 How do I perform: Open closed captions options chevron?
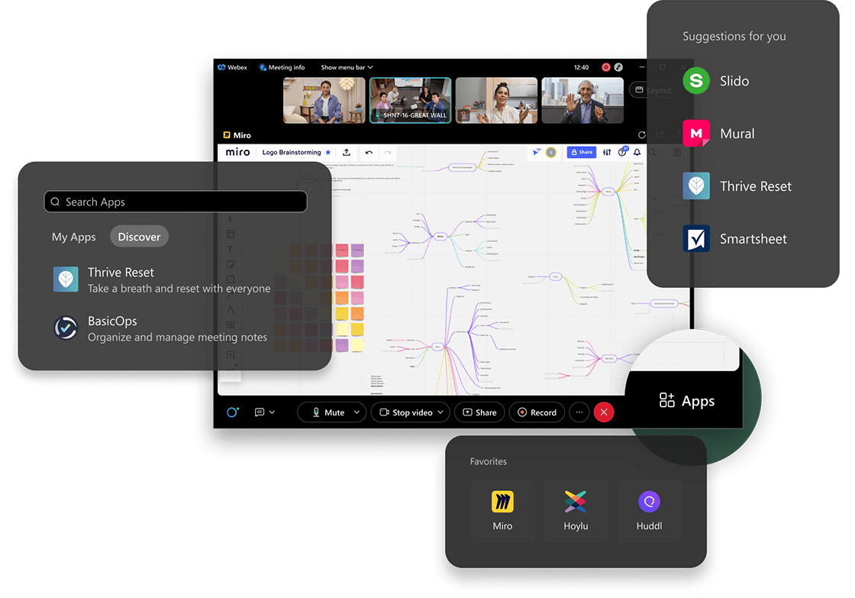tap(273, 412)
